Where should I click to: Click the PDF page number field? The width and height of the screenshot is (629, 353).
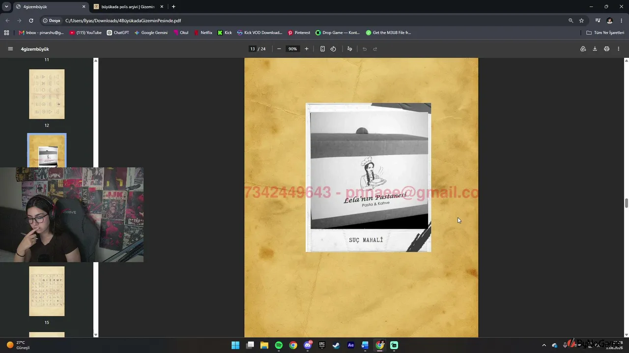coord(253,49)
